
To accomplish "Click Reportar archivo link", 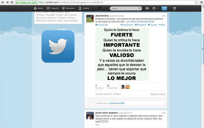I will (x=158, y=94).
